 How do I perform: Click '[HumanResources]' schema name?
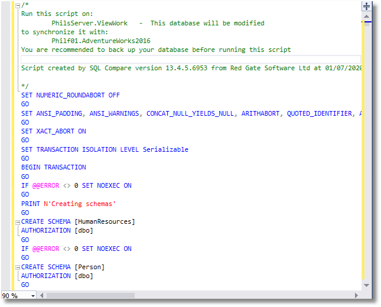click(105, 222)
